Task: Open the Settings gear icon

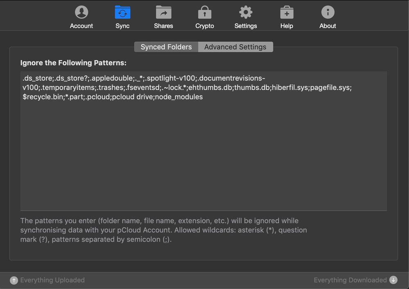Action: (246, 13)
